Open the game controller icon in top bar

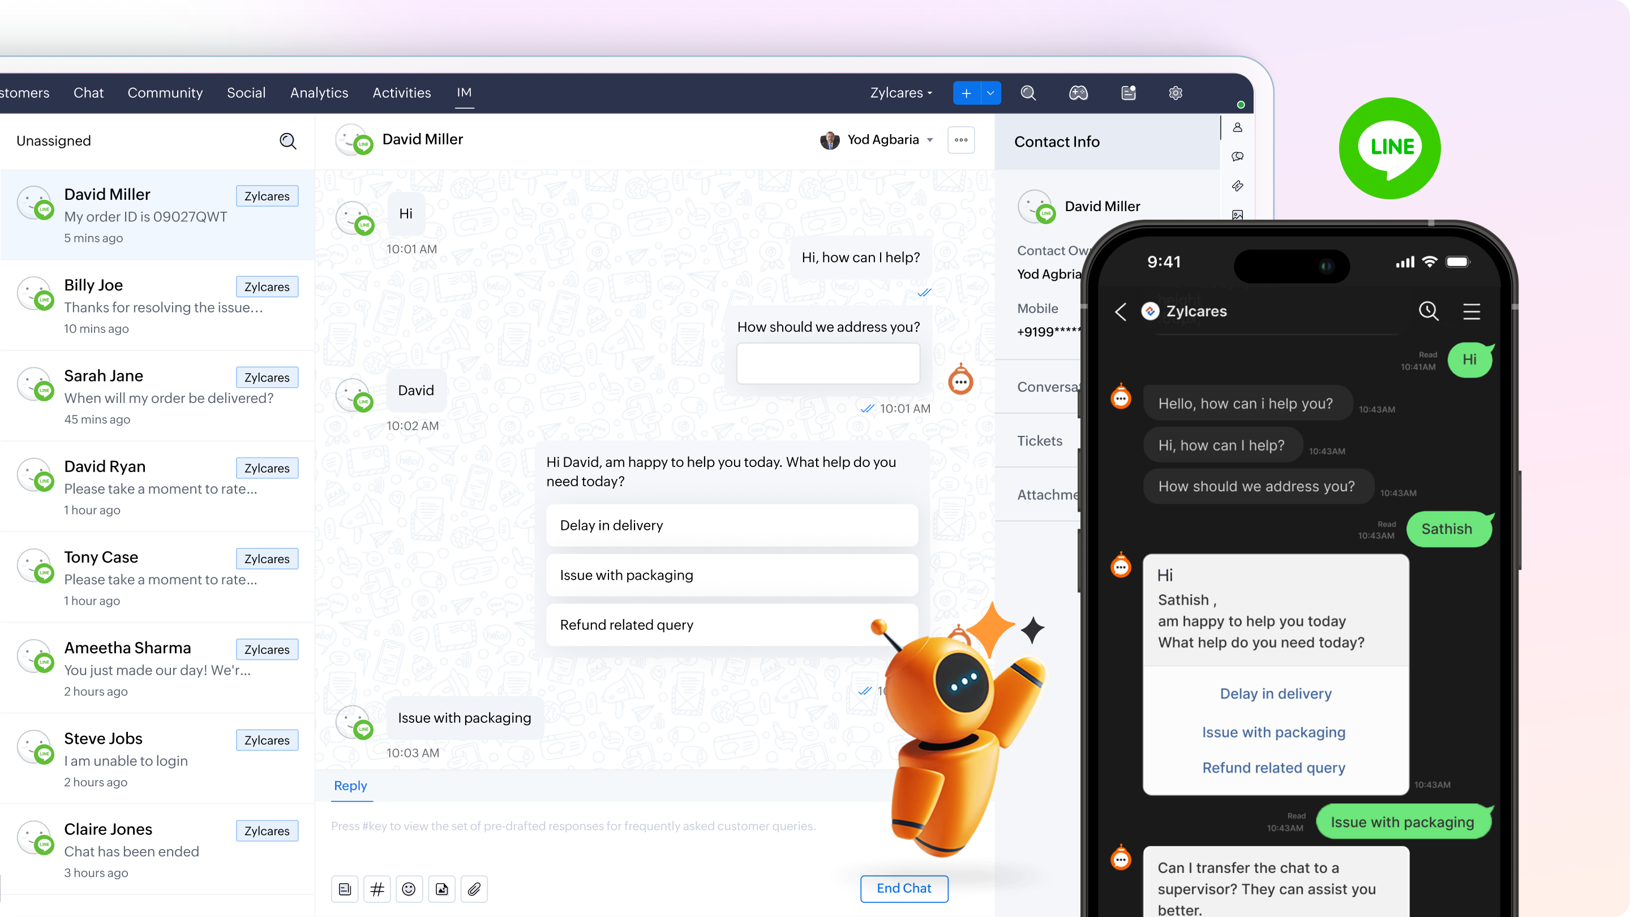pyautogui.click(x=1078, y=93)
